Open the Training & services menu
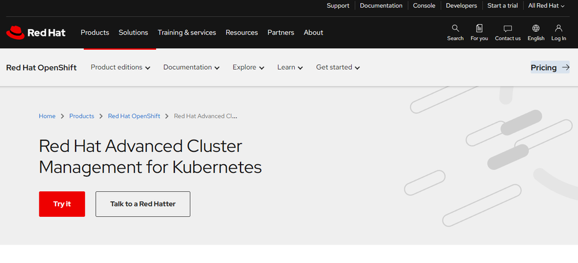The width and height of the screenshot is (578, 263). coord(187,32)
